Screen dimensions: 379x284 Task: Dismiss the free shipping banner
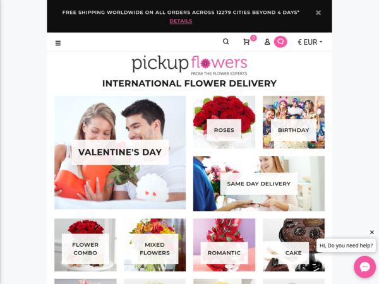pyautogui.click(x=318, y=13)
